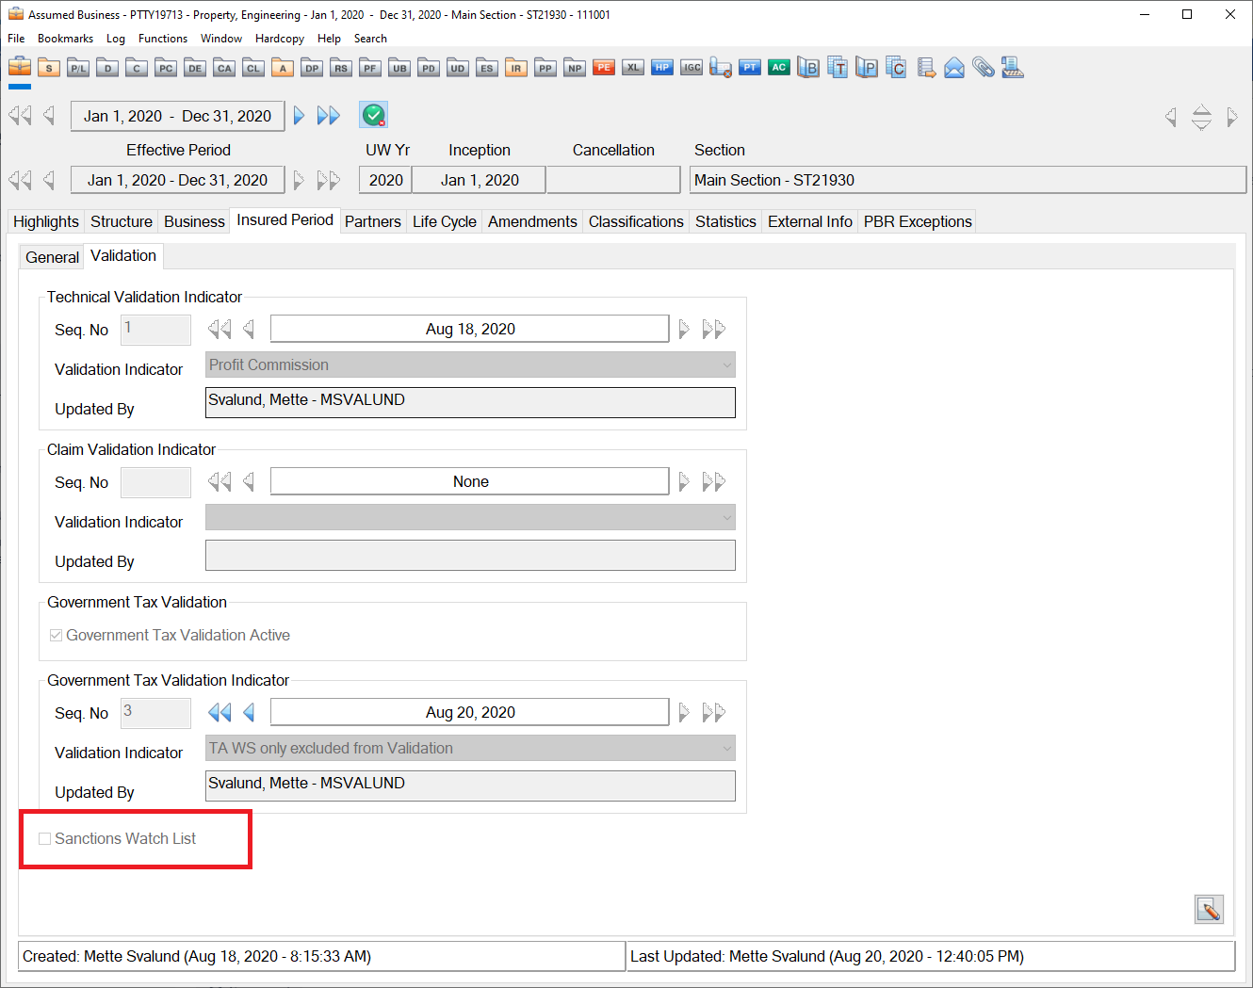This screenshot has height=988, width=1253.
Task: Click the Main Section - ST21930 field
Action: tap(967, 180)
